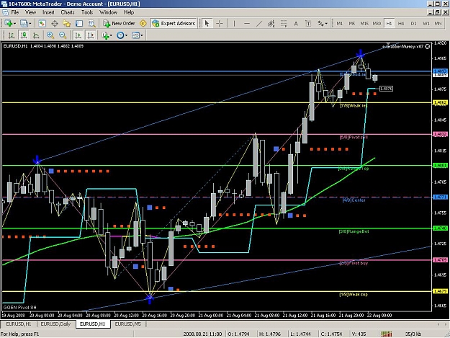The width and height of the screenshot is (450, 338).
Task: Click the 1.4801 green level price tag
Action: 440,166
